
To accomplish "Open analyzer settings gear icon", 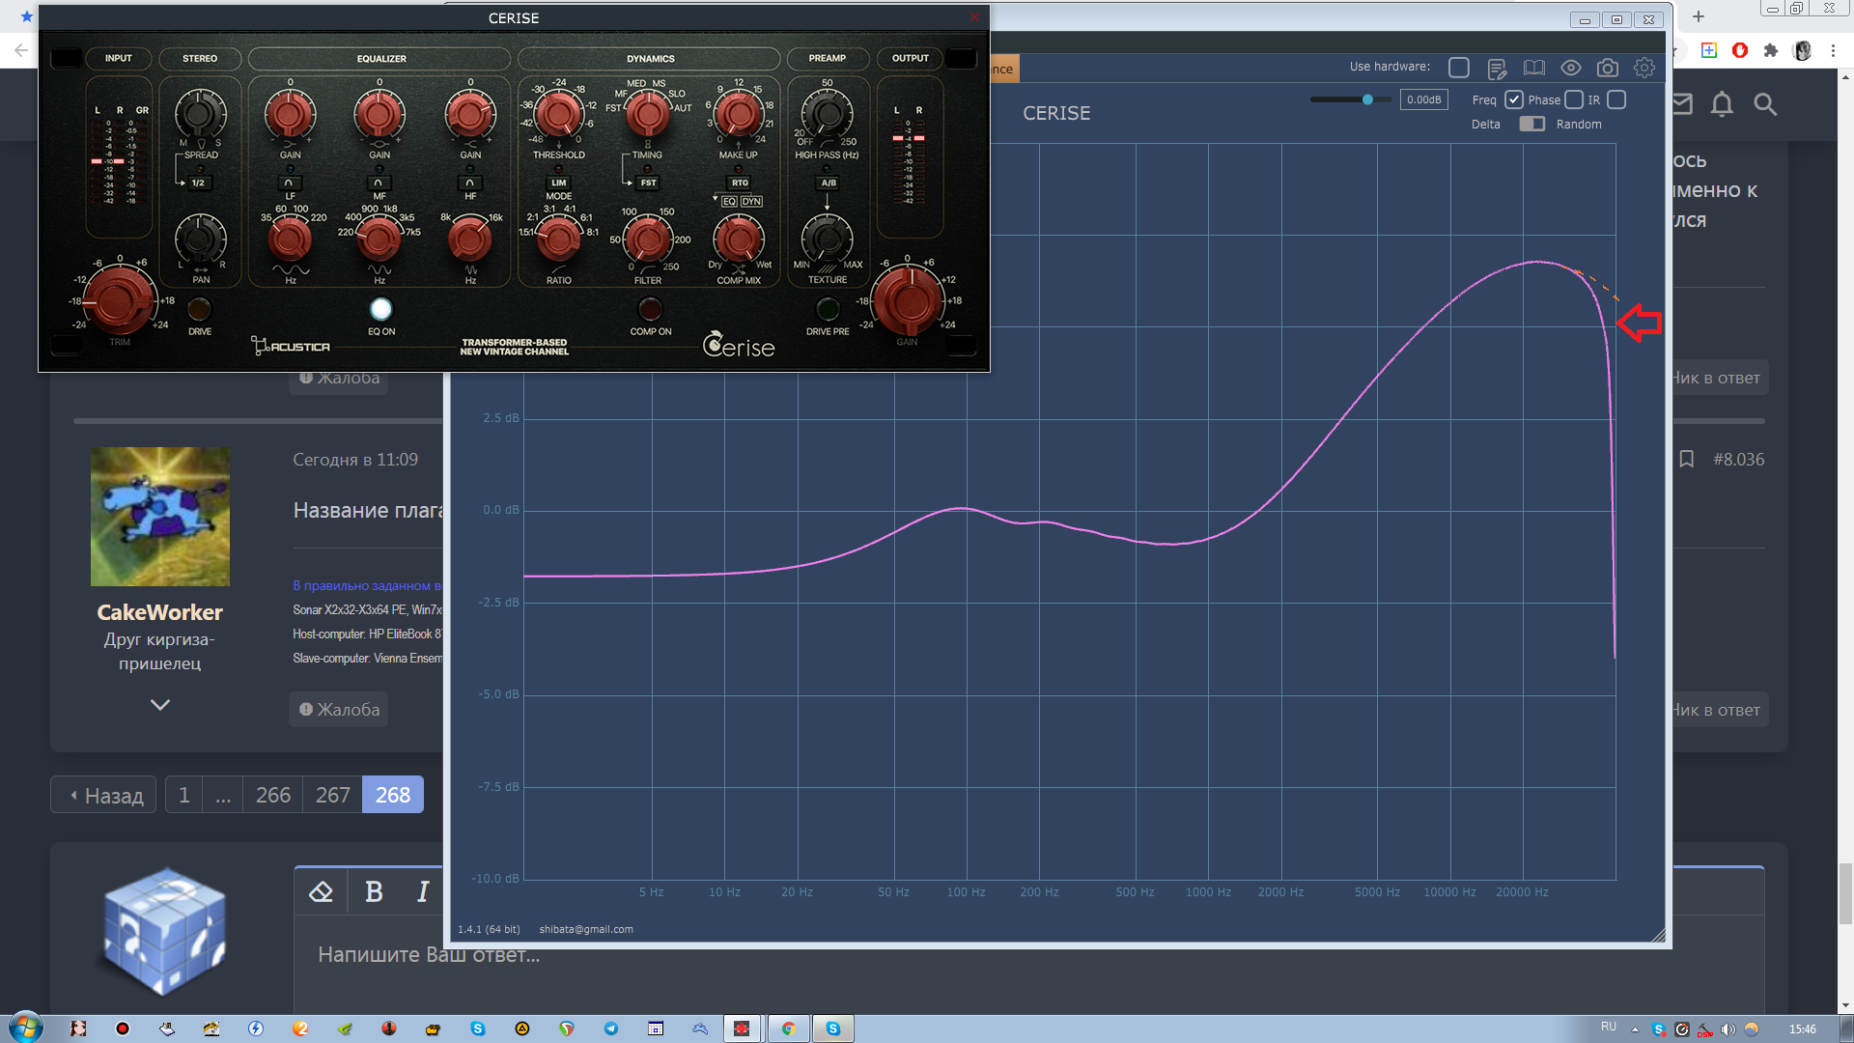I will [x=1643, y=68].
